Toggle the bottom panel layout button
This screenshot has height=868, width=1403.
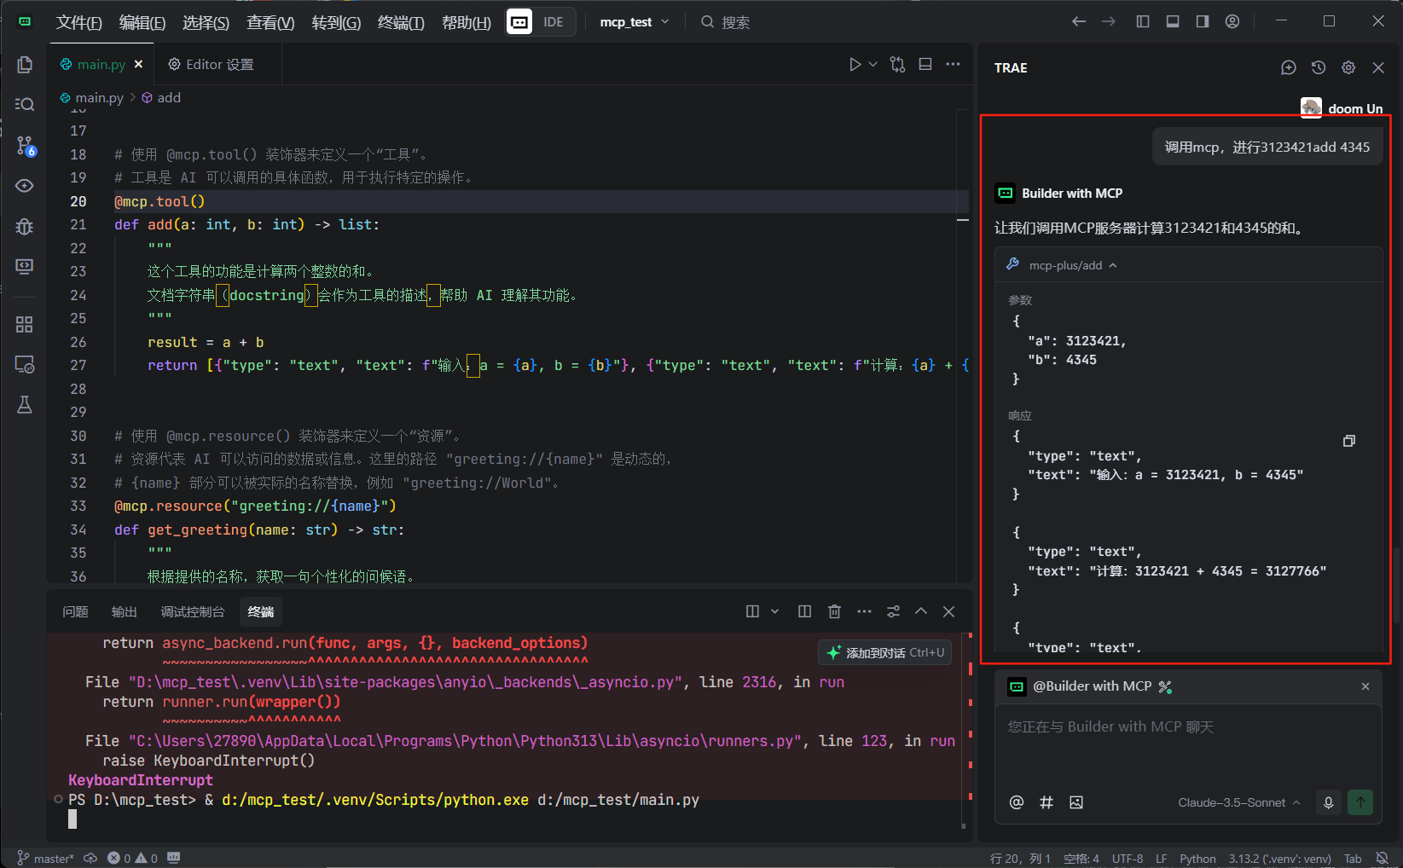pyautogui.click(x=1173, y=21)
